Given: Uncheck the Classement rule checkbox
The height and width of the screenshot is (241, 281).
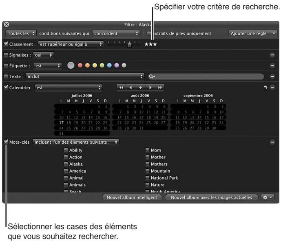Looking at the screenshot, I should [x=6, y=44].
